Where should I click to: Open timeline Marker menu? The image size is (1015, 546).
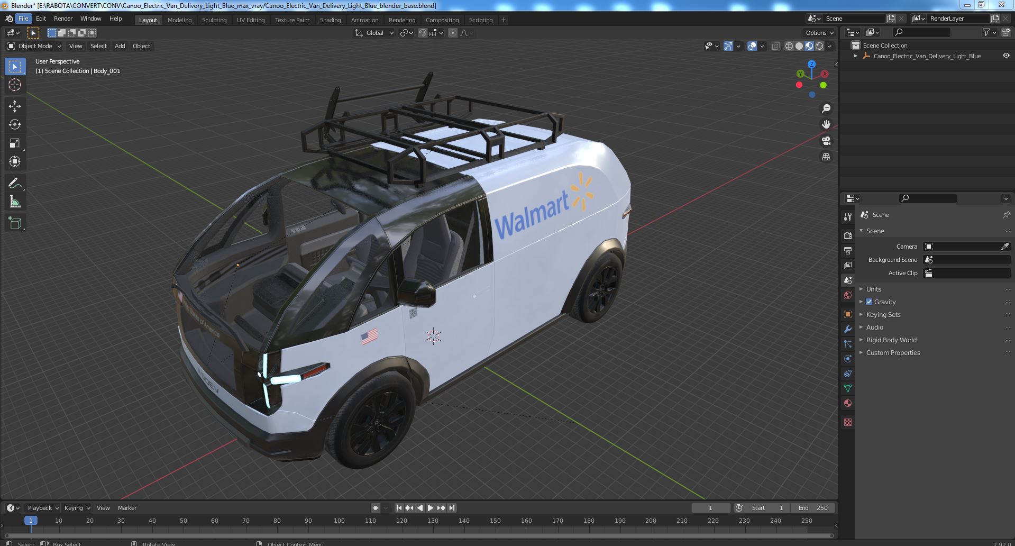pos(127,508)
